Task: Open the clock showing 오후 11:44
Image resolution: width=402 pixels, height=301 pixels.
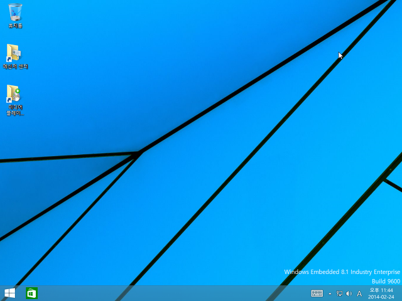Action: pyautogui.click(x=381, y=293)
